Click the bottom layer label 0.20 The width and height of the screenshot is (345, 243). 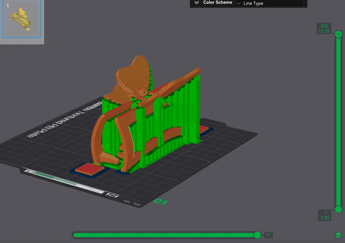pos(325,218)
